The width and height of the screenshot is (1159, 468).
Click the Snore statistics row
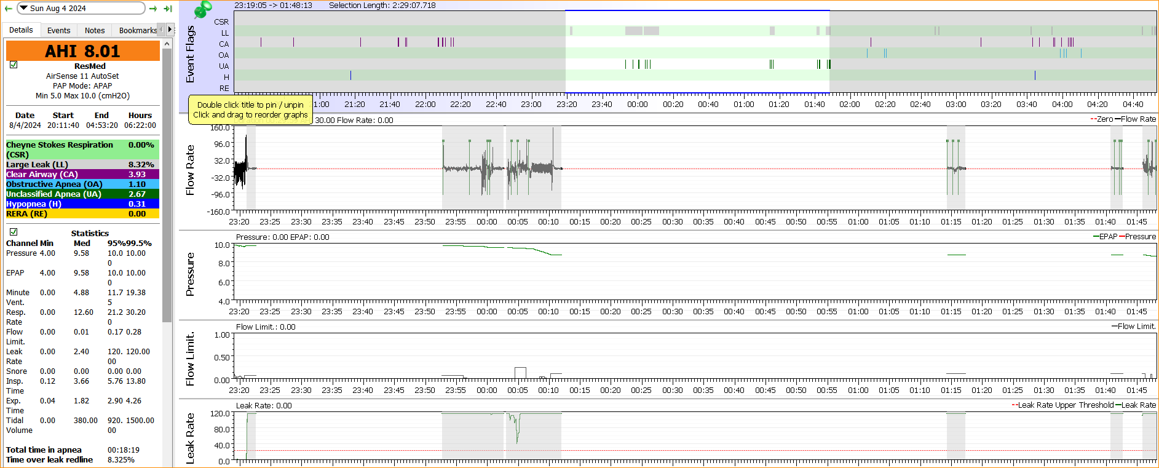[x=74, y=371]
